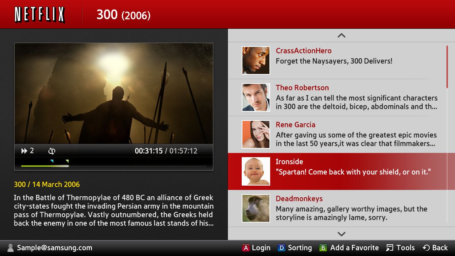This screenshot has width=455, height=256.
Task: Click the green B Add a Favorite button
Action: 349,248
